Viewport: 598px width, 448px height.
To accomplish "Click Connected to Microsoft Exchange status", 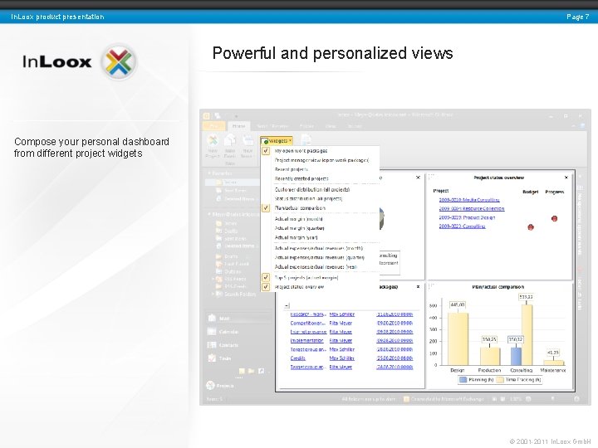I will pyautogui.click(x=444, y=399).
